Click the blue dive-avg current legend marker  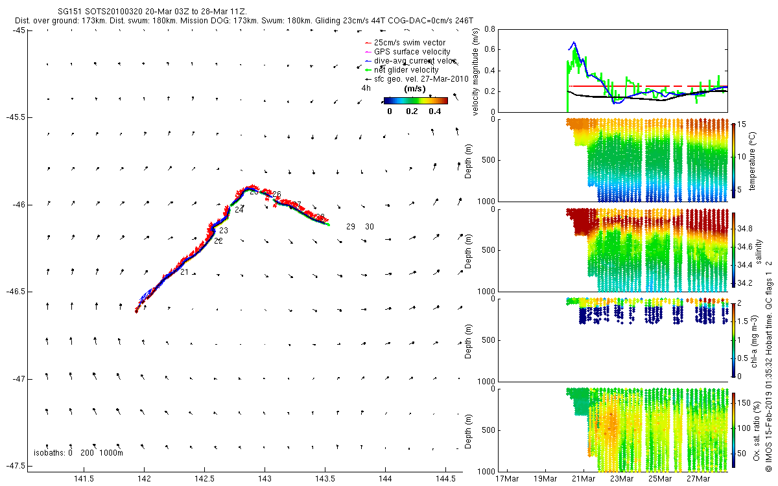pos(368,61)
